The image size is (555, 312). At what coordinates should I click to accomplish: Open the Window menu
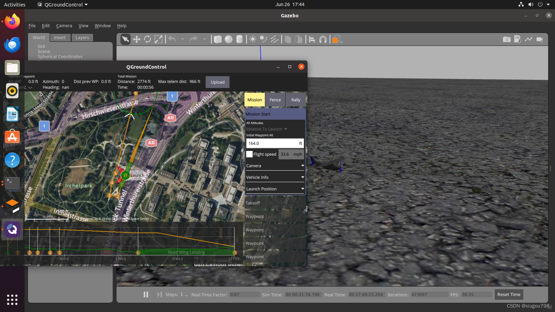coord(102,26)
